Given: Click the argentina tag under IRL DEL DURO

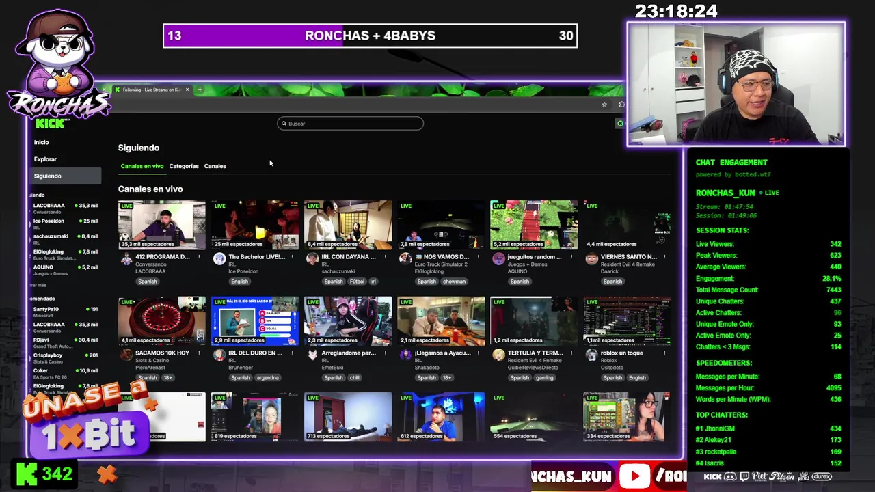Looking at the screenshot, I should pyautogui.click(x=268, y=377).
